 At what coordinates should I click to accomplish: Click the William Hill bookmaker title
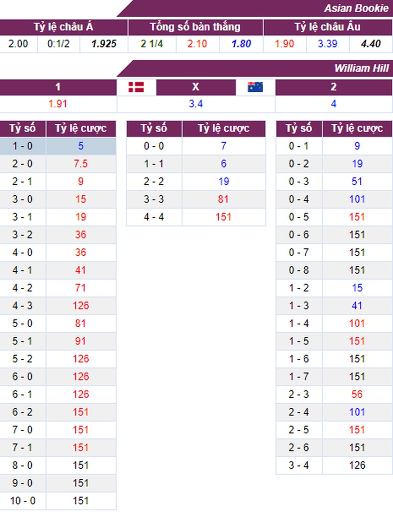361,68
